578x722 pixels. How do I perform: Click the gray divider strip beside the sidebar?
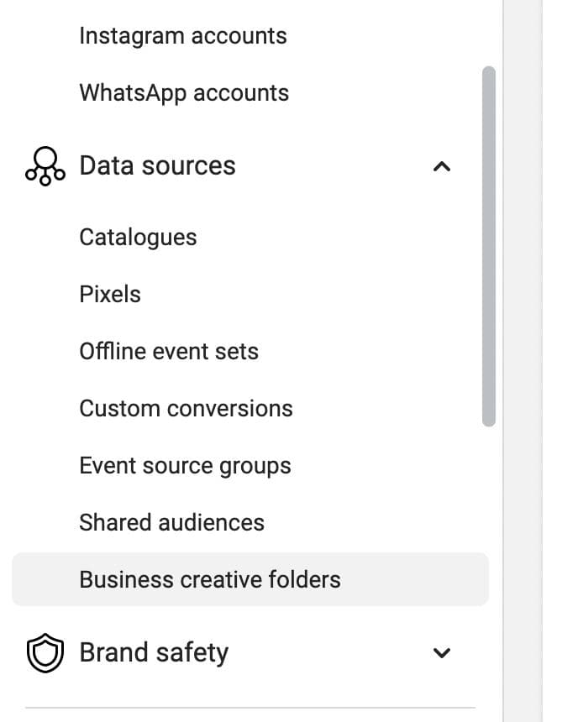coord(523,361)
